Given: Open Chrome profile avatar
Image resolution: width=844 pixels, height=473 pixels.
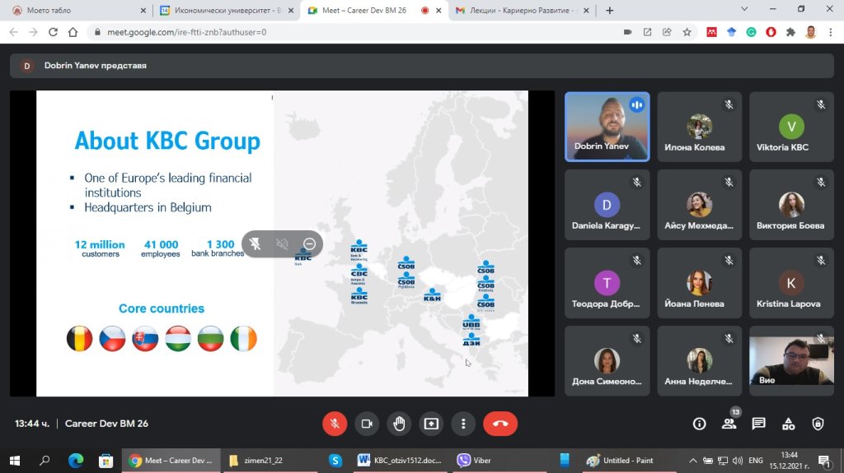Looking at the screenshot, I should 811,32.
